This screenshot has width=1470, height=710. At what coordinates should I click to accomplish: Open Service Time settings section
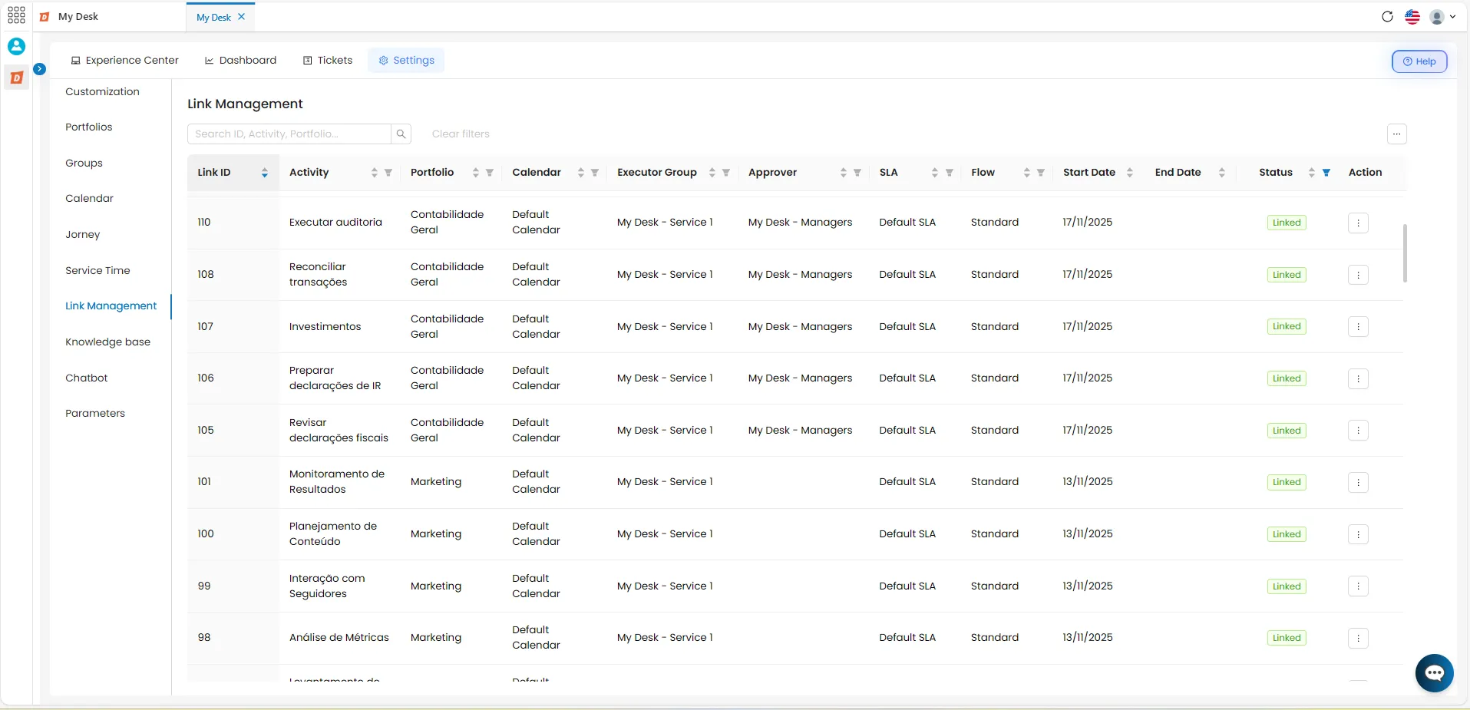[98, 271]
